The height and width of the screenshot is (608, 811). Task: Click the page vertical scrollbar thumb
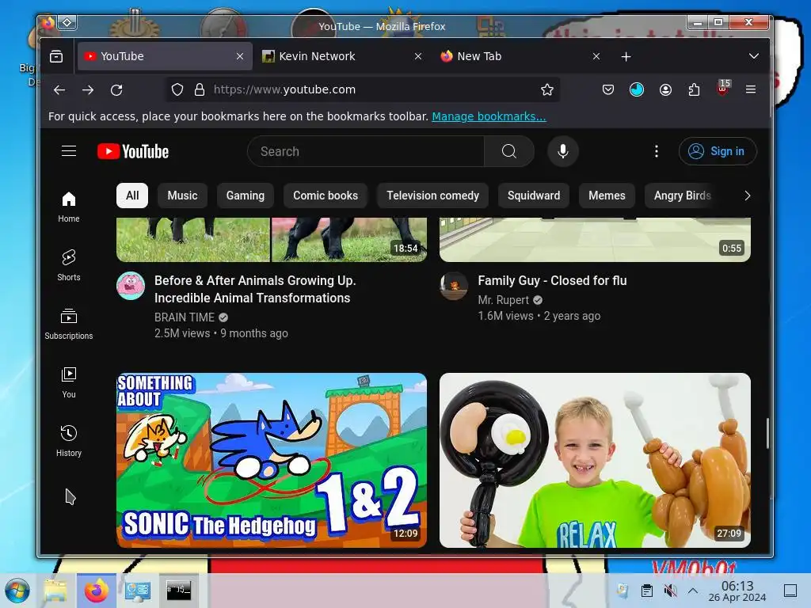767,433
